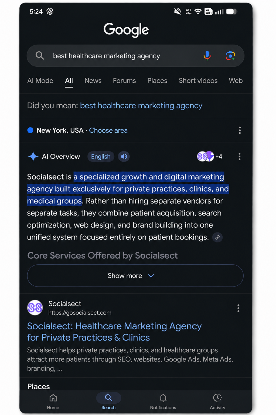Go to Home in bottom navigation
276x415 pixels.
click(53, 401)
